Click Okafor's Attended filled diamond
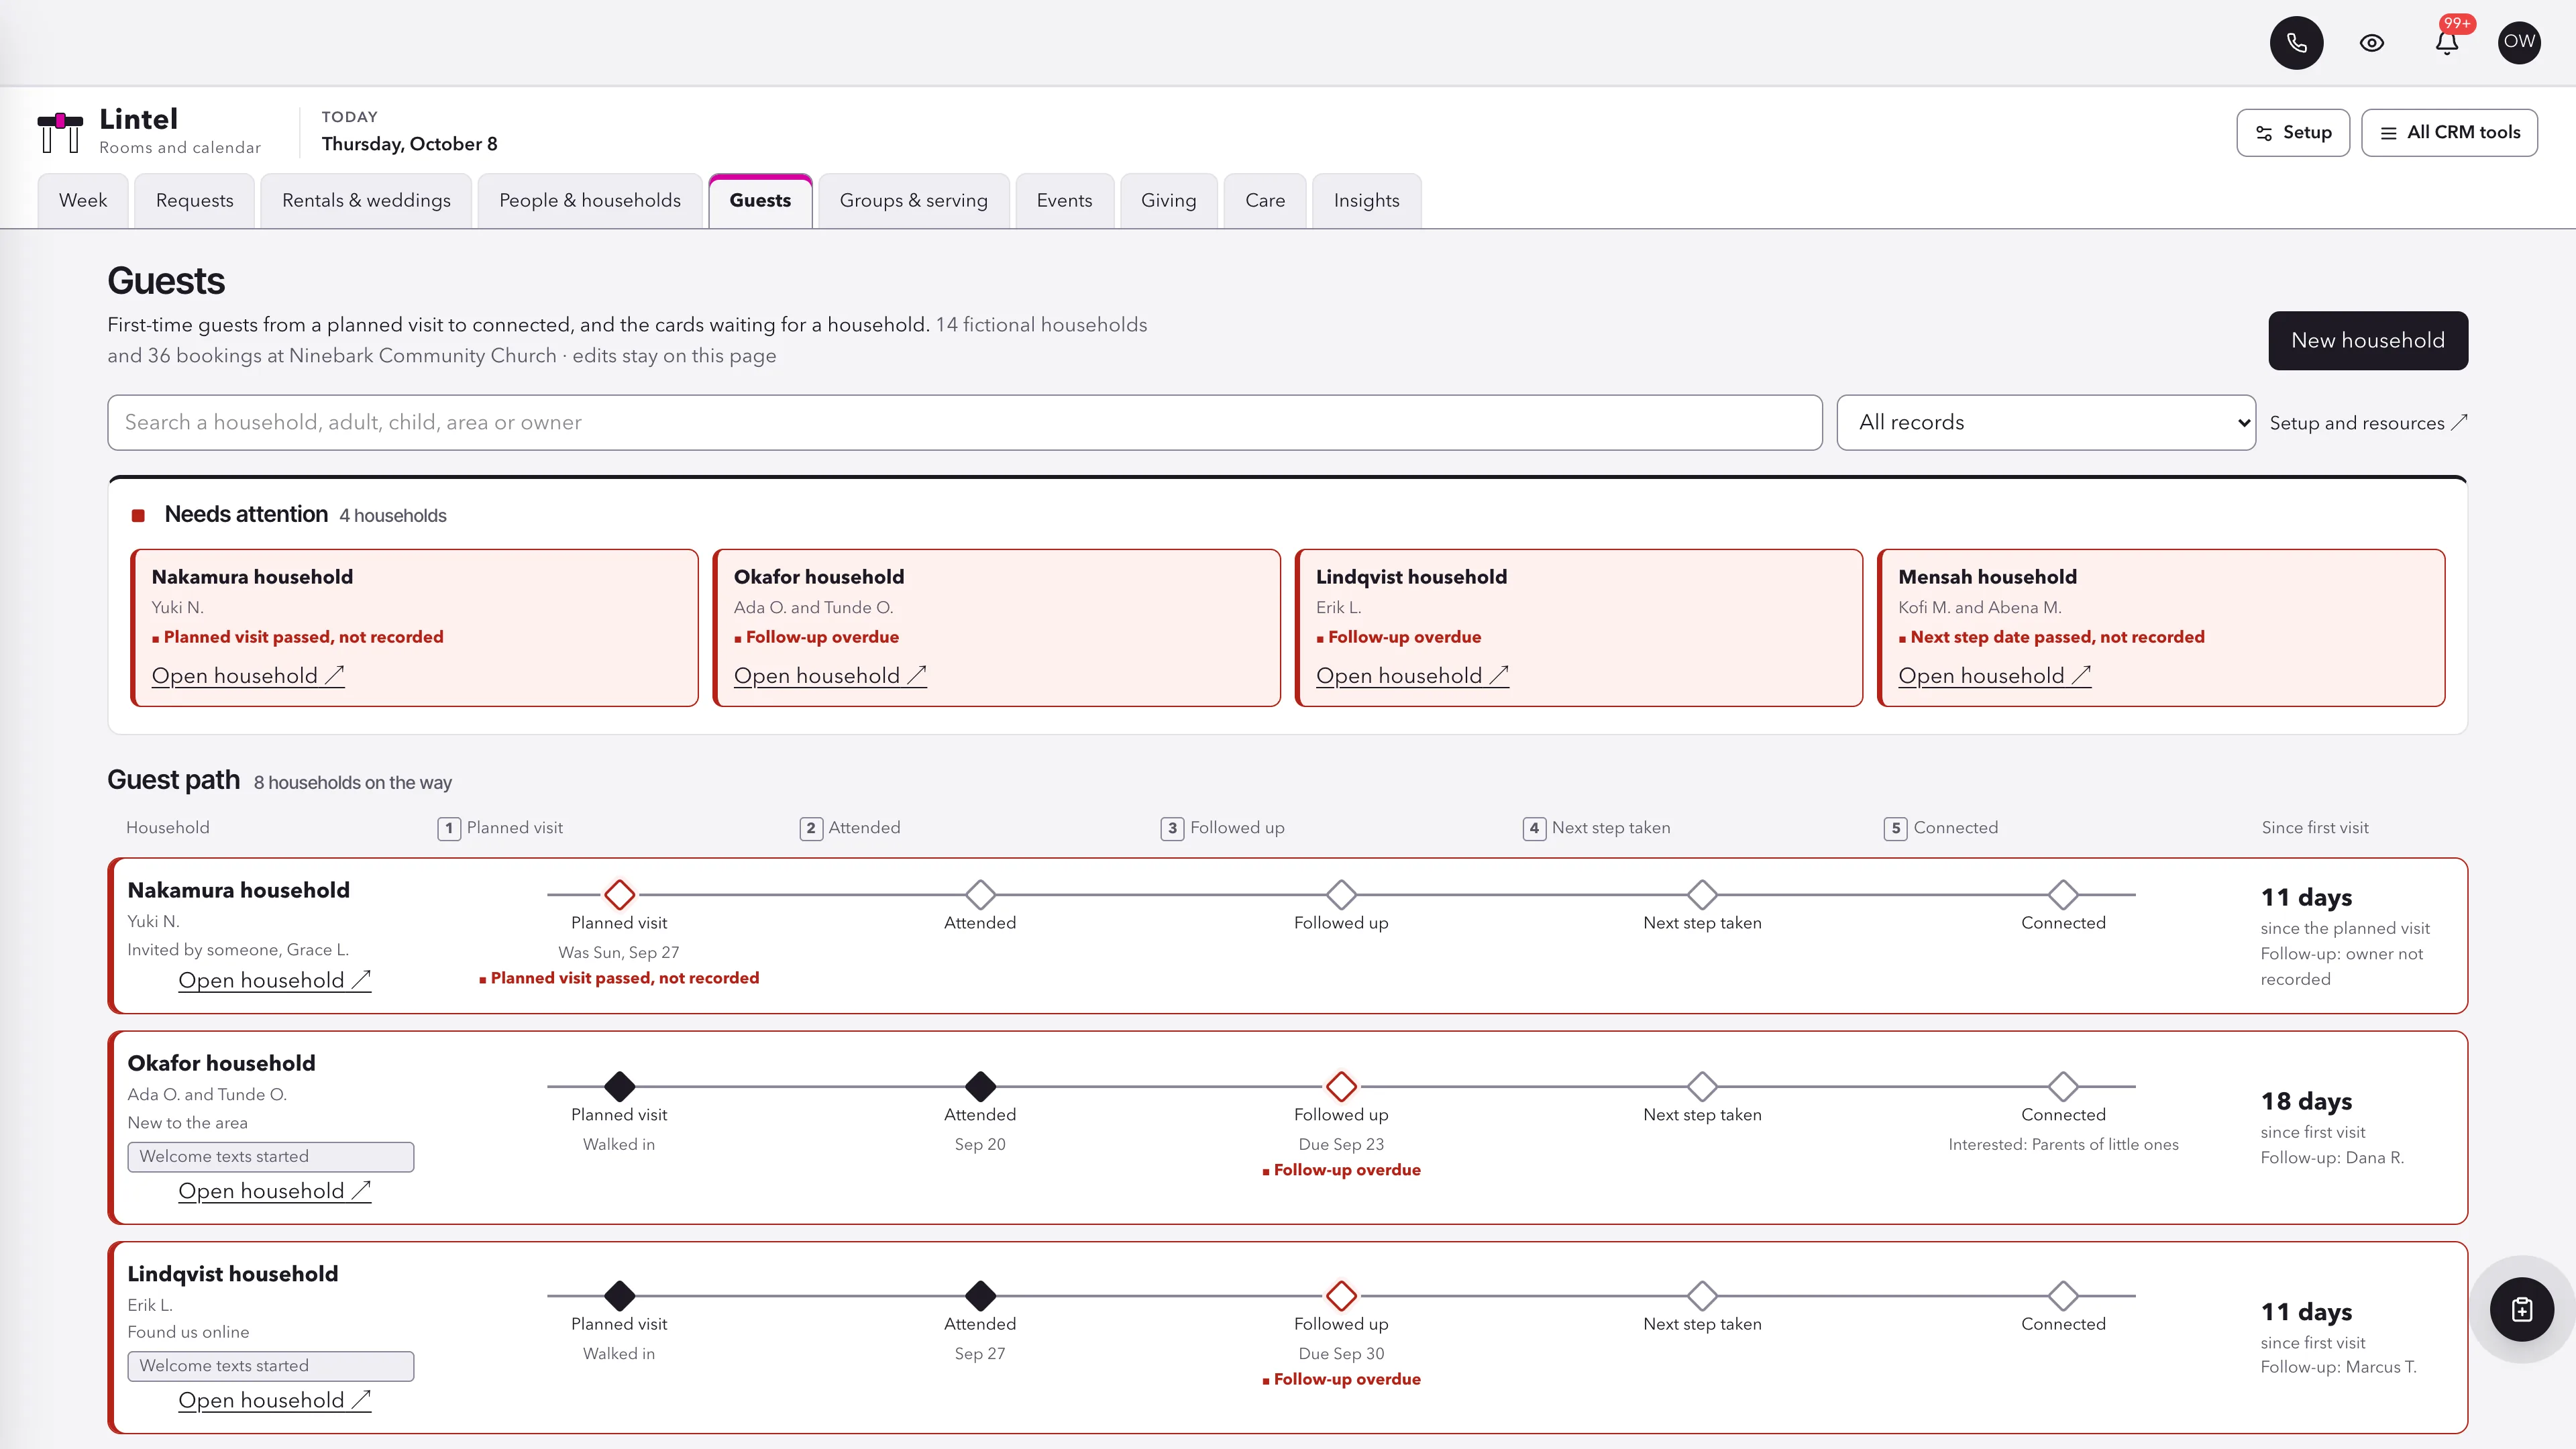Image resolution: width=2576 pixels, height=1449 pixels. (980, 1086)
